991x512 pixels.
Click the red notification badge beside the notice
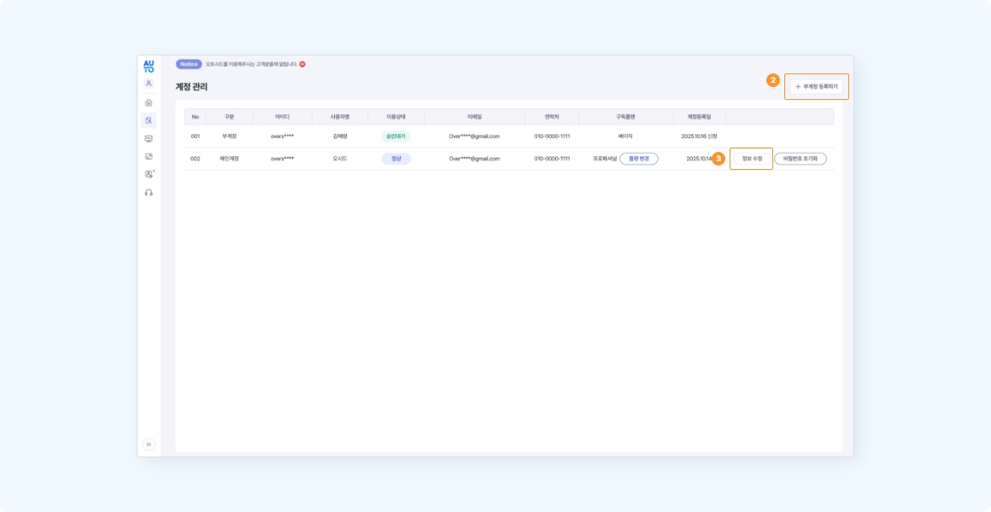tap(302, 64)
